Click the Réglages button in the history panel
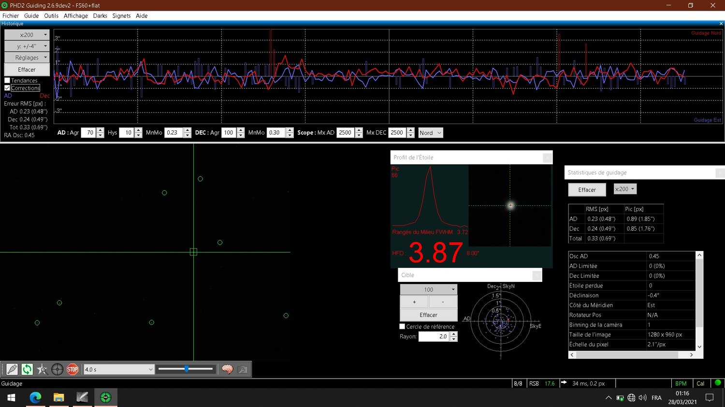Screen dimensions: 725x407 coord(27,57)
